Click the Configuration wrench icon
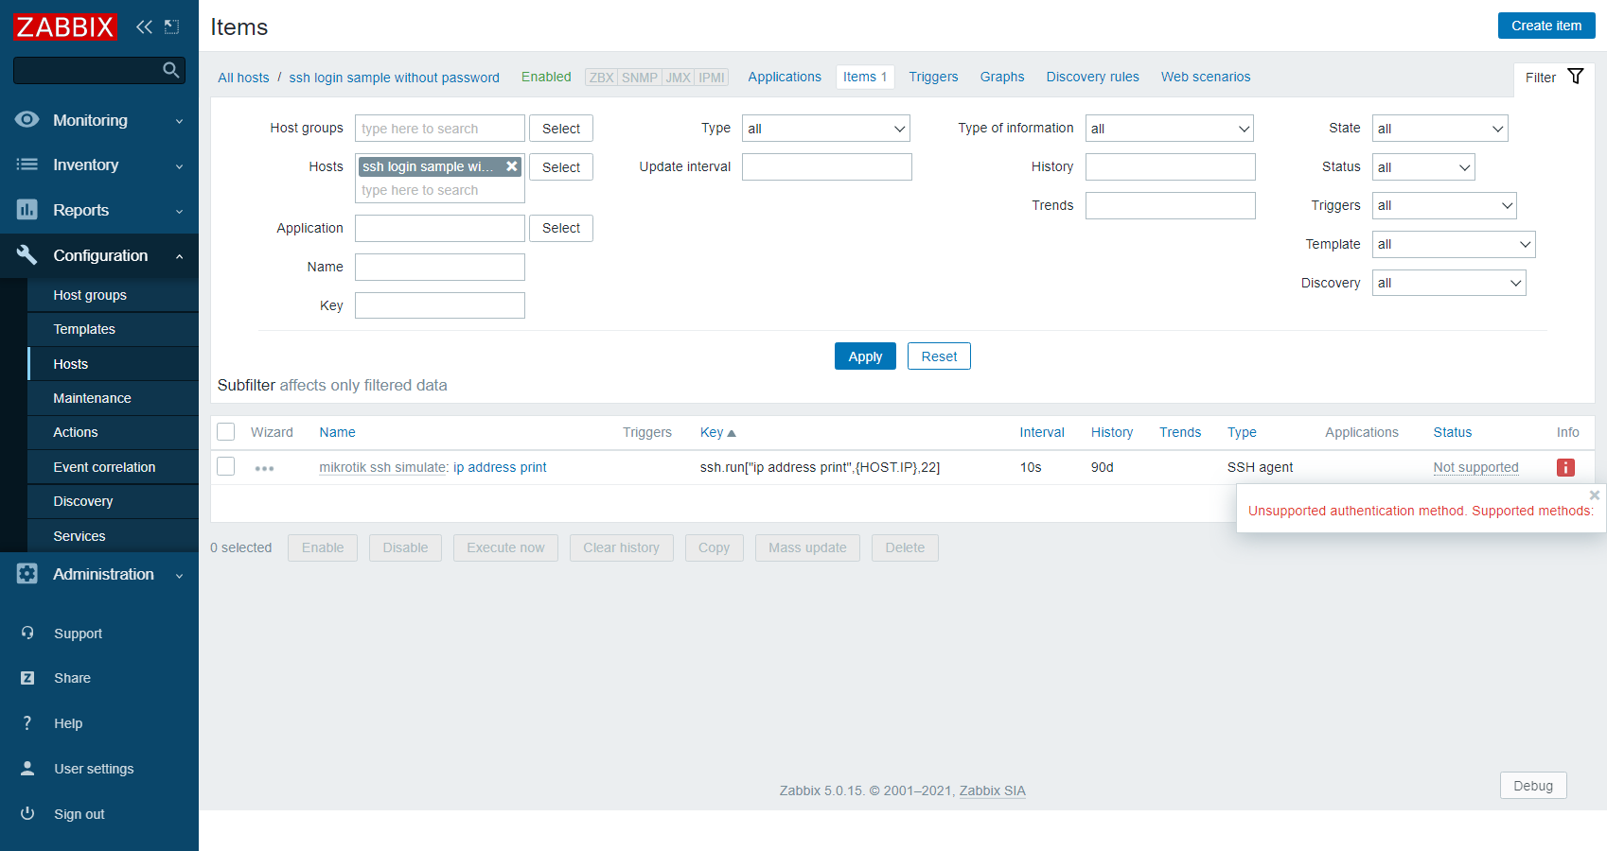This screenshot has width=1607, height=851. [27, 254]
